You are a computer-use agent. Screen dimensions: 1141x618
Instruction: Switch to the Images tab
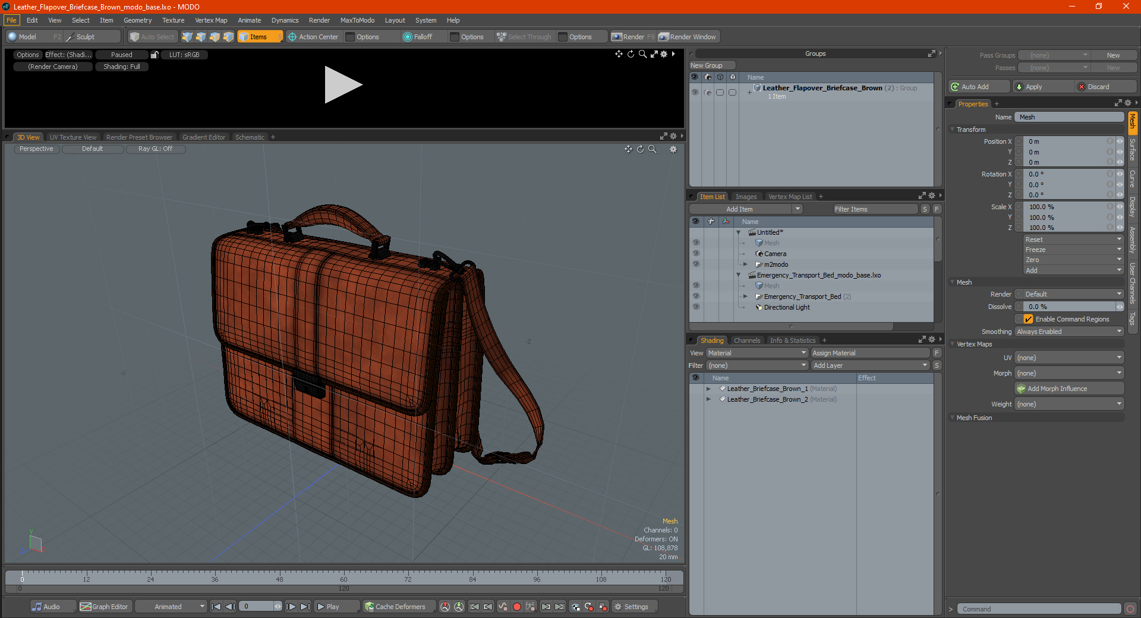746,197
